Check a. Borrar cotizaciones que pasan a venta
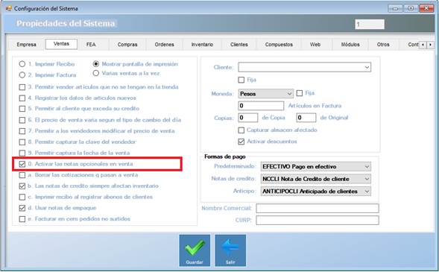Viewport: 439px width, 272px height. [22, 175]
